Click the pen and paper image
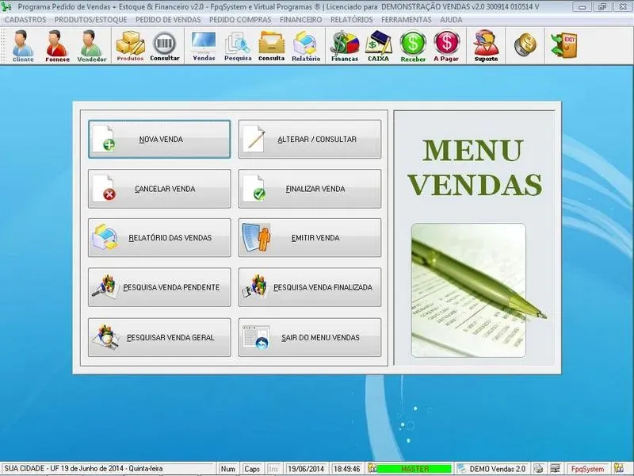Screen dimensions: 634x476 click(x=468, y=291)
